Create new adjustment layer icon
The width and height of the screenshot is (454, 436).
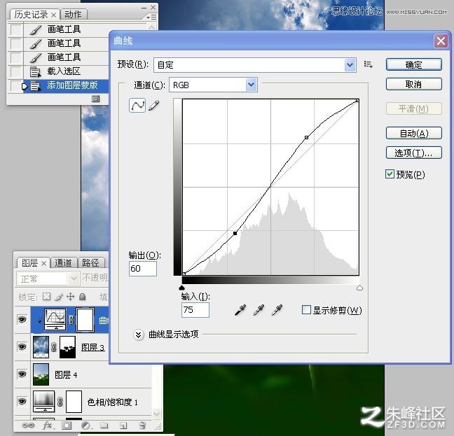pos(85,426)
